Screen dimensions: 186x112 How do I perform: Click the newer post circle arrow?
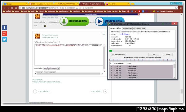point(105,91)
